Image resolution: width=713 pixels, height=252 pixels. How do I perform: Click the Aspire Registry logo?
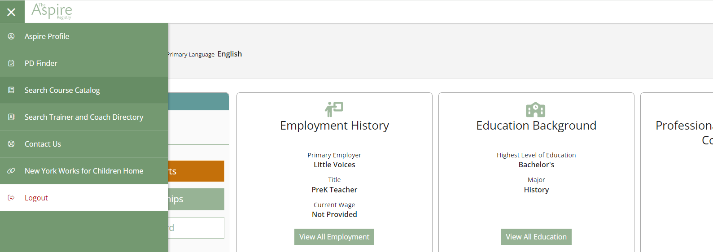tap(52, 11)
